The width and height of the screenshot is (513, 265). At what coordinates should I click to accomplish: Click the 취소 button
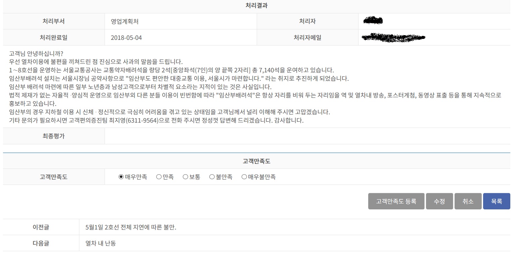pos(468,201)
